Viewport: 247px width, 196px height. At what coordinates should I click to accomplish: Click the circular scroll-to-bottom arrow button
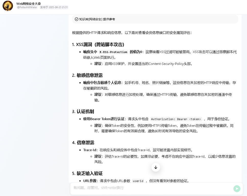(x=156, y=167)
